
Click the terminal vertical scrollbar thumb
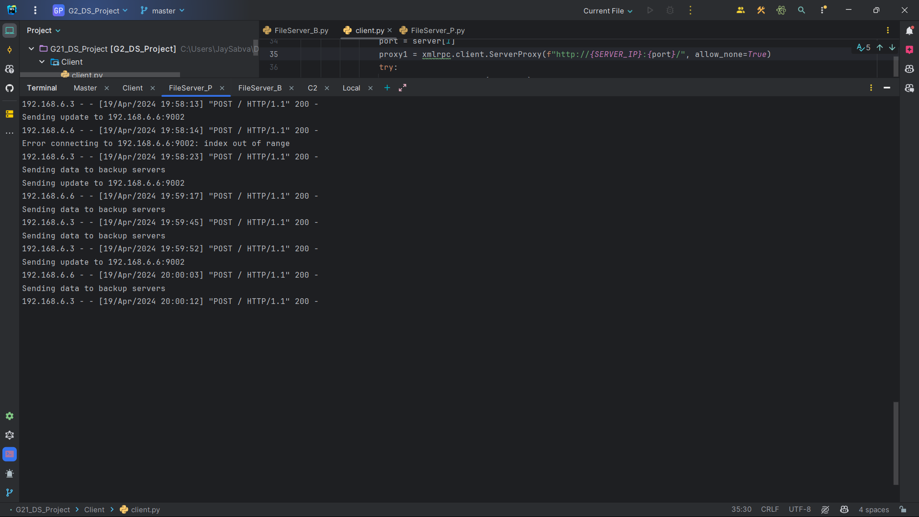pyautogui.click(x=896, y=443)
